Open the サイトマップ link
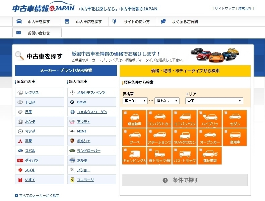This screenshot has height=201, width=265. [x=224, y=8]
